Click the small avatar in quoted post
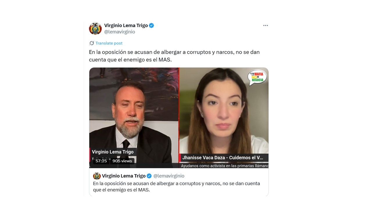The height and width of the screenshot is (209, 372). tap(97, 176)
